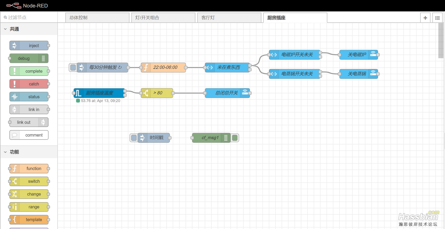Open the flow tab list
Viewport: 445px width, 229px height.
pos(437,18)
